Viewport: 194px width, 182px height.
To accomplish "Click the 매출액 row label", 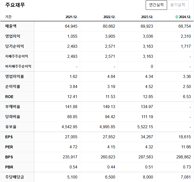I will 11,26.
